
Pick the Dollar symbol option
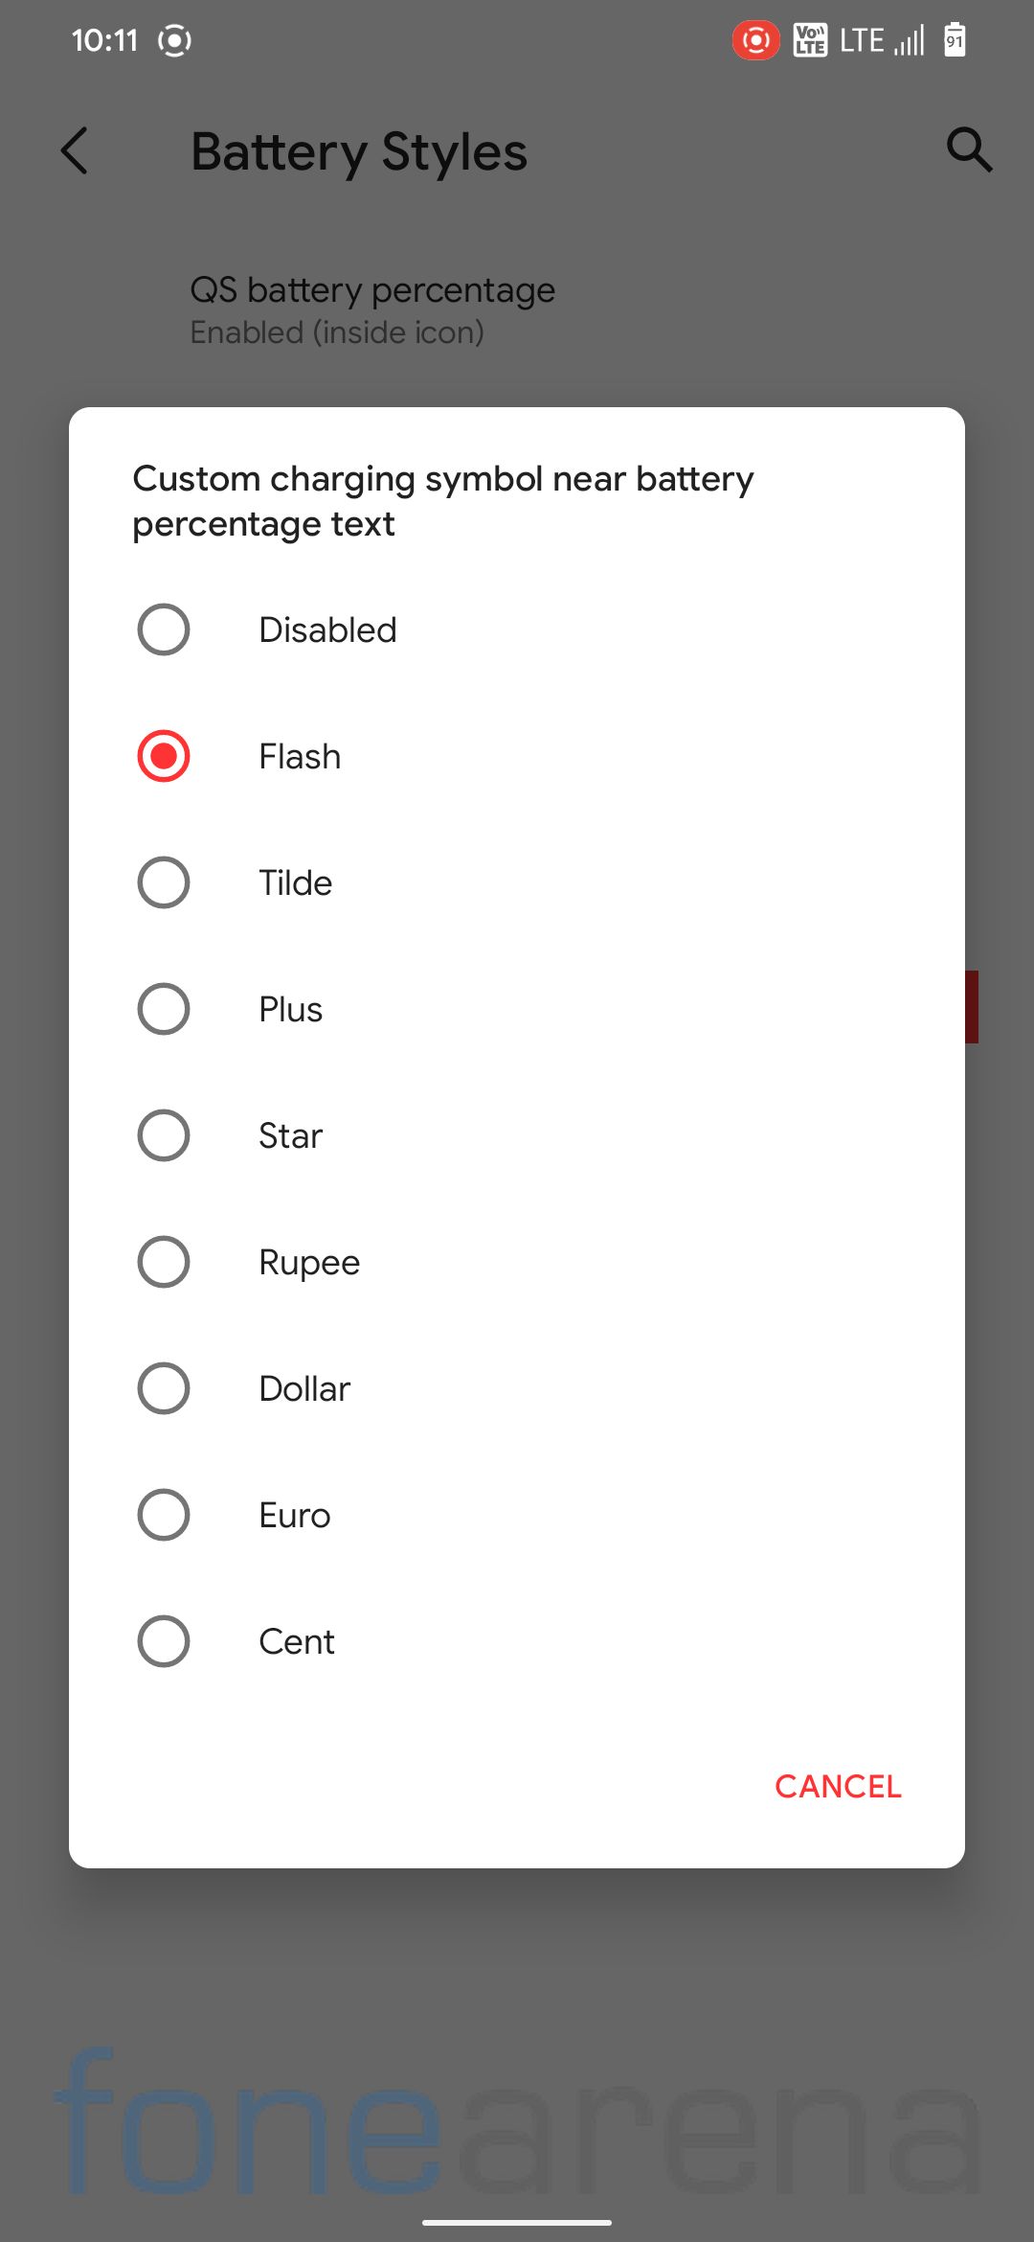tap(517, 1388)
